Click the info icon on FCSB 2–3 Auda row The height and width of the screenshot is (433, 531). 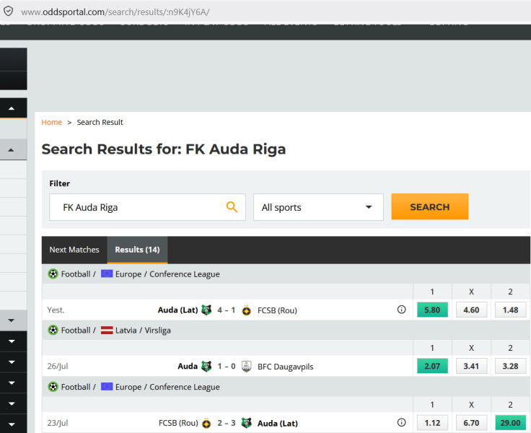tap(401, 422)
